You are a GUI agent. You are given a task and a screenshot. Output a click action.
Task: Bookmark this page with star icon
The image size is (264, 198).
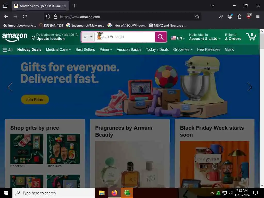pos(197,16)
